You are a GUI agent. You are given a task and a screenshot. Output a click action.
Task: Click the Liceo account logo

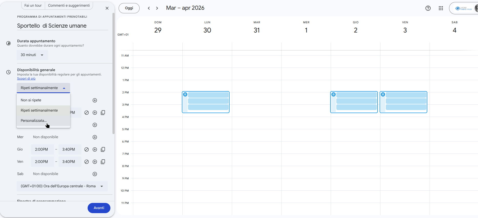[463, 8]
